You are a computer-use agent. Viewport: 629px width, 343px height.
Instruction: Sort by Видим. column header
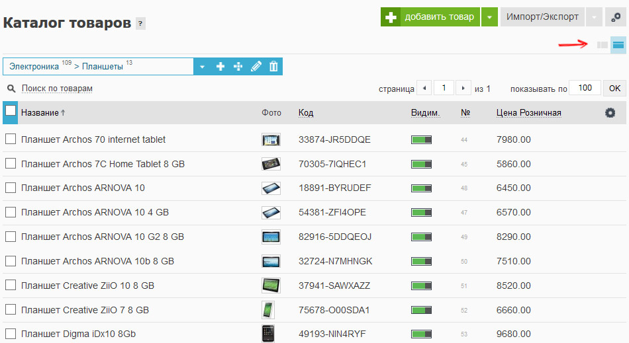click(425, 113)
